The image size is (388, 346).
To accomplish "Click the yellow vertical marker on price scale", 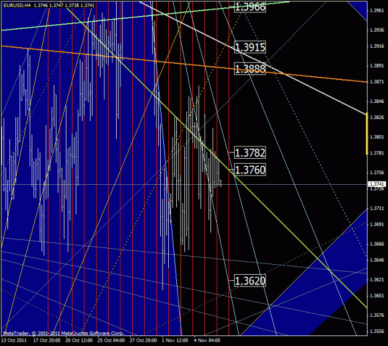I will pos(367,133).
